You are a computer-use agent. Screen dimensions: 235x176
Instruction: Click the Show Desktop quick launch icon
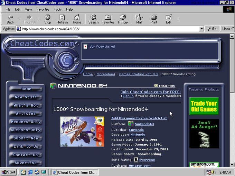pyautogui.click(x=44, y=172)
